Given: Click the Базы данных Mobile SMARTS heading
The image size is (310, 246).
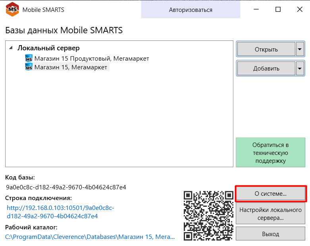Looking at the screenshot, I should click(64, 30).
